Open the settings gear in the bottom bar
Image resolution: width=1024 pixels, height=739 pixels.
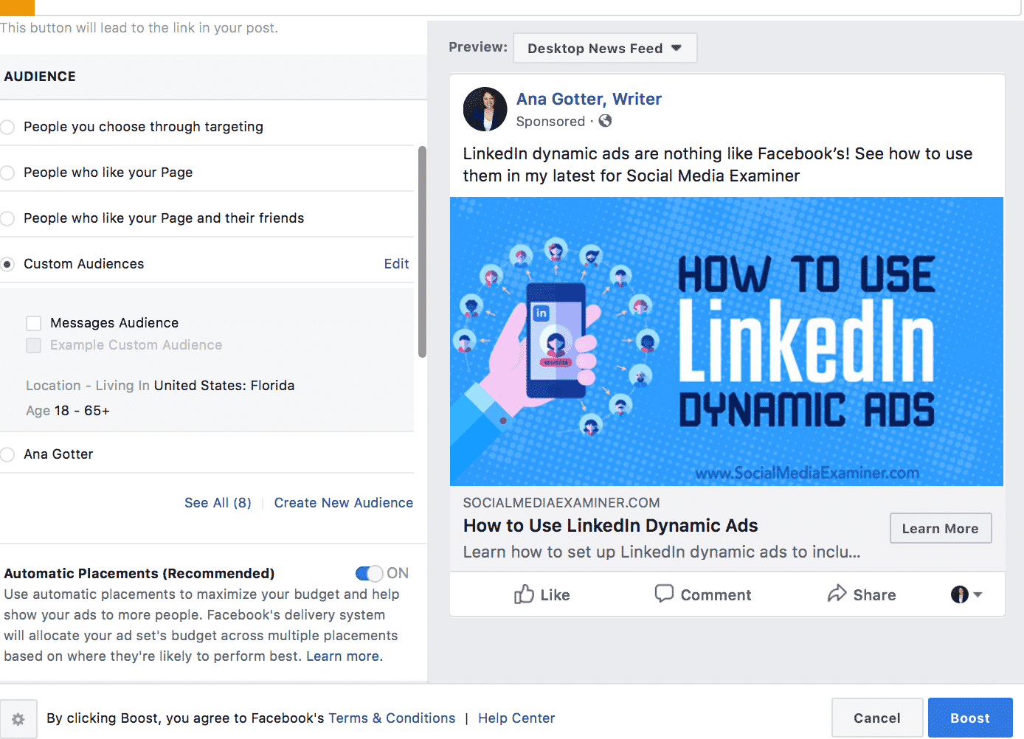coord(18,719)
